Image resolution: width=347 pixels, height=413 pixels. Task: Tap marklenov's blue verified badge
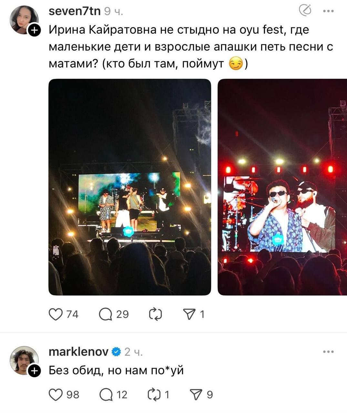116,352
